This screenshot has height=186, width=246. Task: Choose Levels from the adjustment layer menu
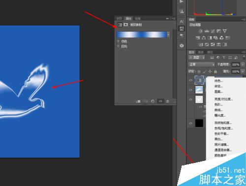pos(218,105)
